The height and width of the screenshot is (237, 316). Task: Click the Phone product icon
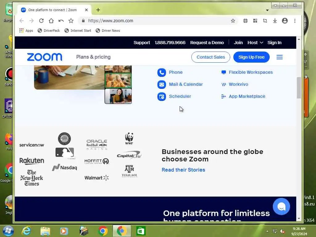click(x=162, y=72)
